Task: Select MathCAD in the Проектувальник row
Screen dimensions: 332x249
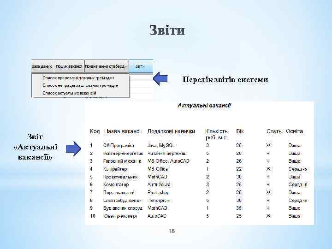Action: pos(157,177)
